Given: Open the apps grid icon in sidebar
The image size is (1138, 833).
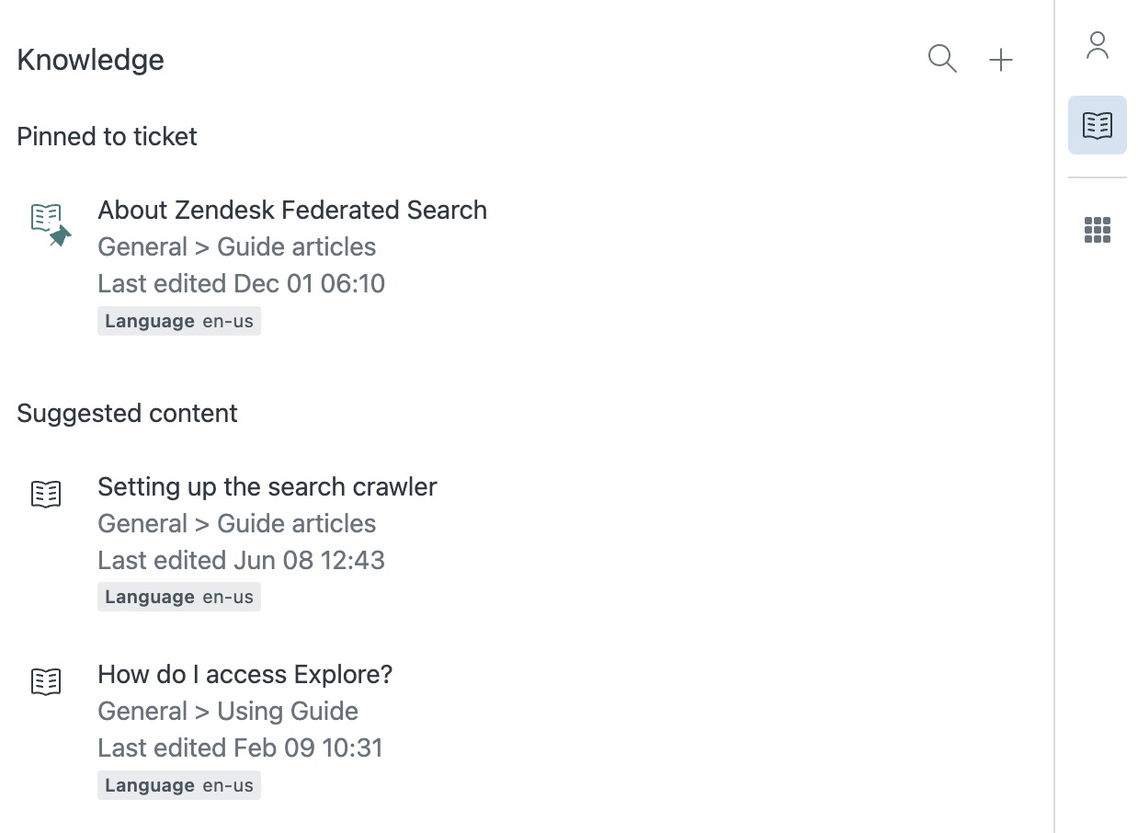Looking at the screenshot, I should pos(1097,230).
